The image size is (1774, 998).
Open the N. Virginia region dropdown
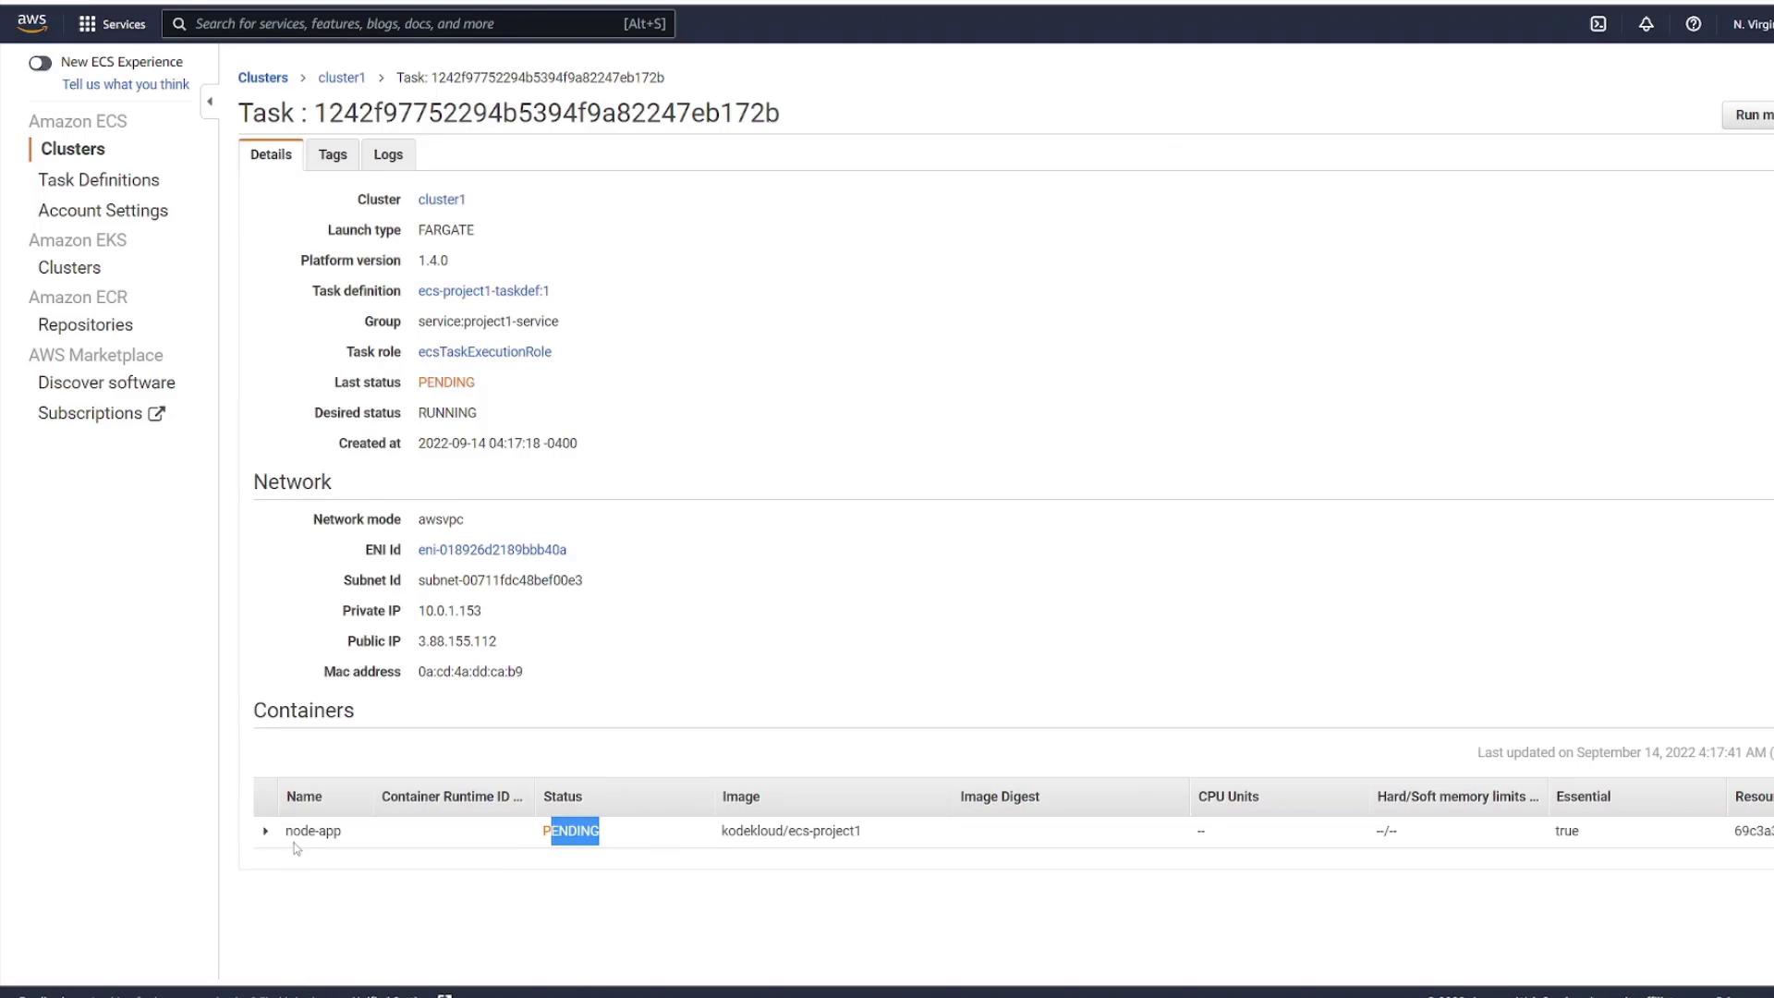coord(1752,24)
